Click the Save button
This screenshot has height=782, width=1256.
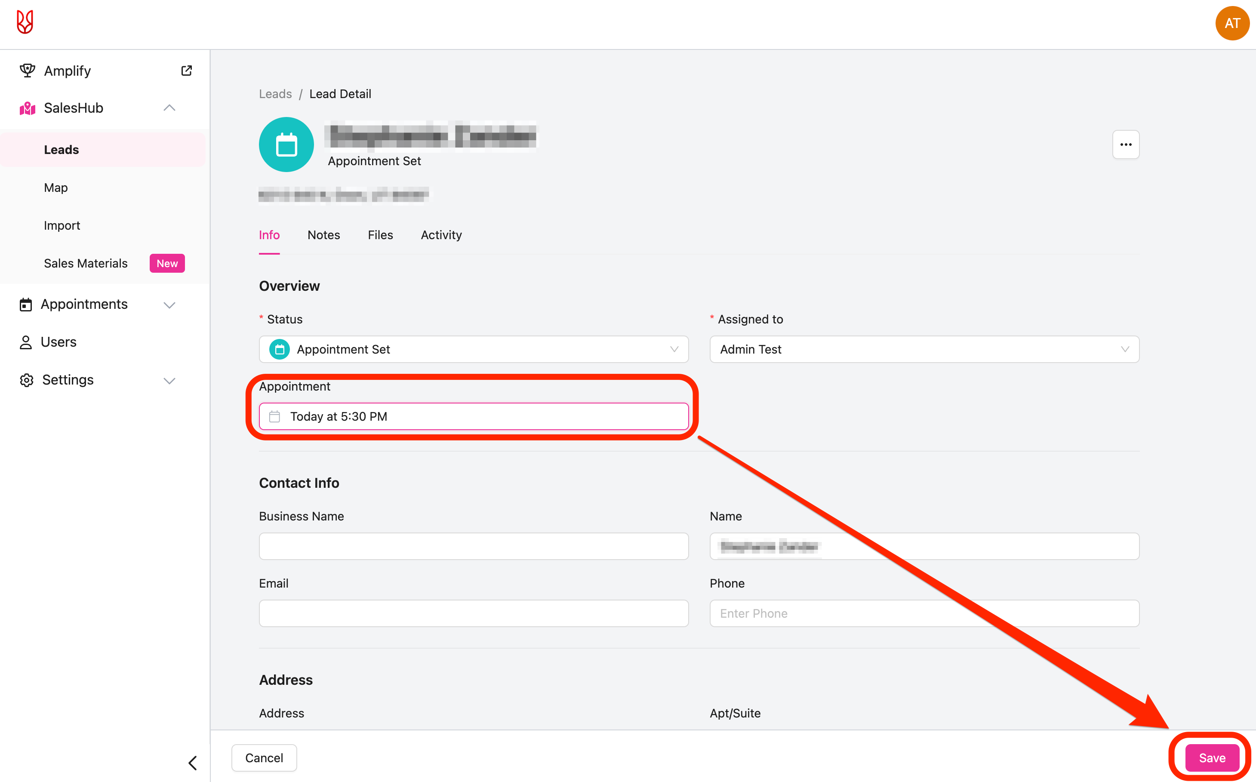click(x=1212, y=757)
